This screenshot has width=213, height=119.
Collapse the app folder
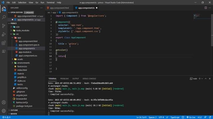(12, 38)
